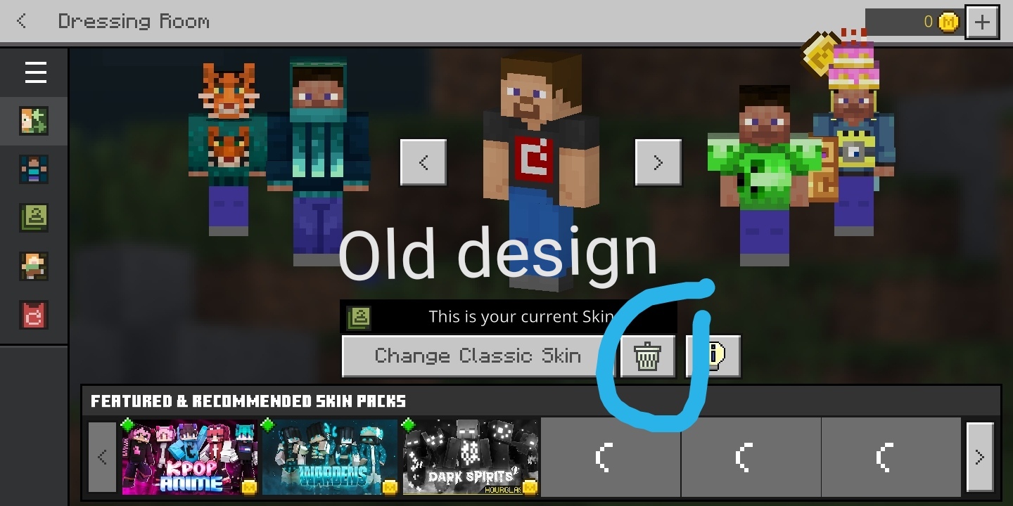Open the Wardens skin pack

click(x=330, y=457)
